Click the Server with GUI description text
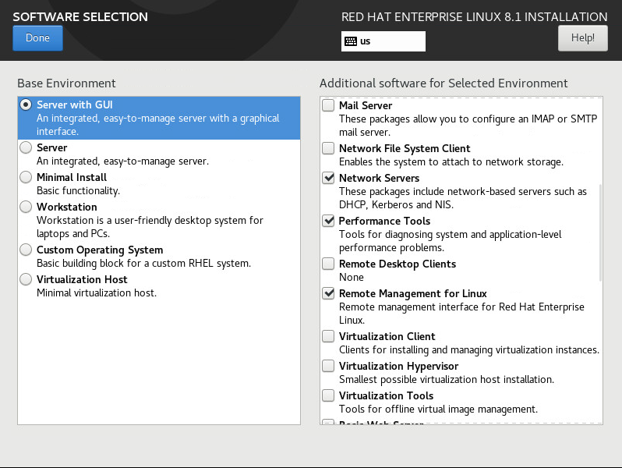 tap(158, 125)
